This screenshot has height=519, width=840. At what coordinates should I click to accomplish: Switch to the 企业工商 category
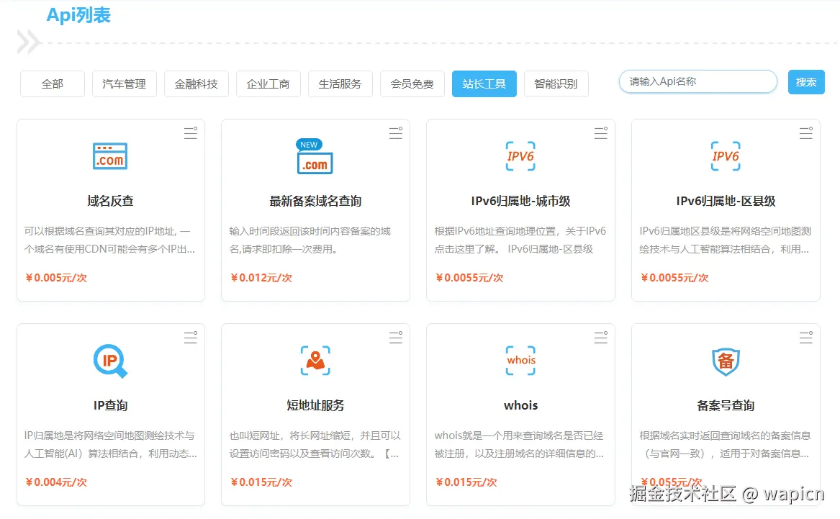(x=268, y=84)
